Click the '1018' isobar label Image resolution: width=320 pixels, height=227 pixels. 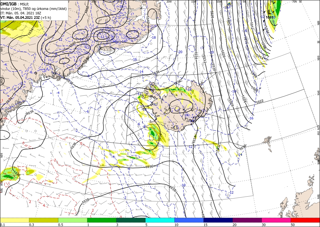click(x=254, y=75)
